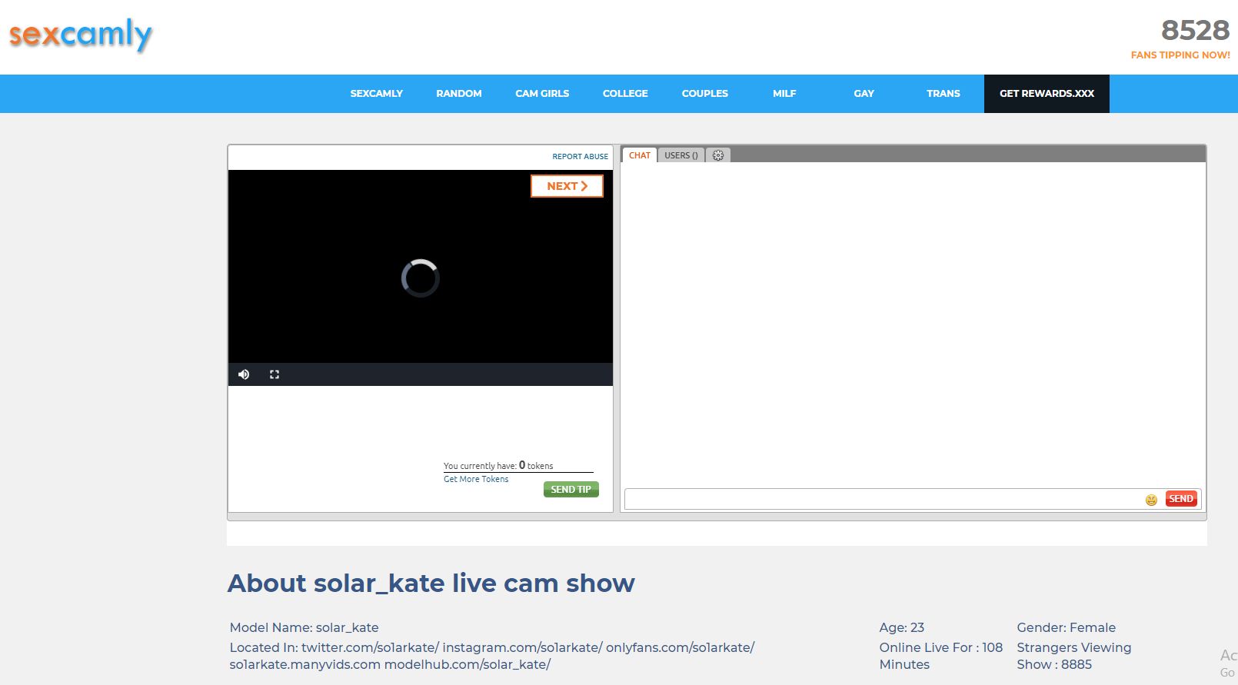This screenshot has height=685, width=1238.
Task: Focus the chat message input field
Action: [884, 499]
